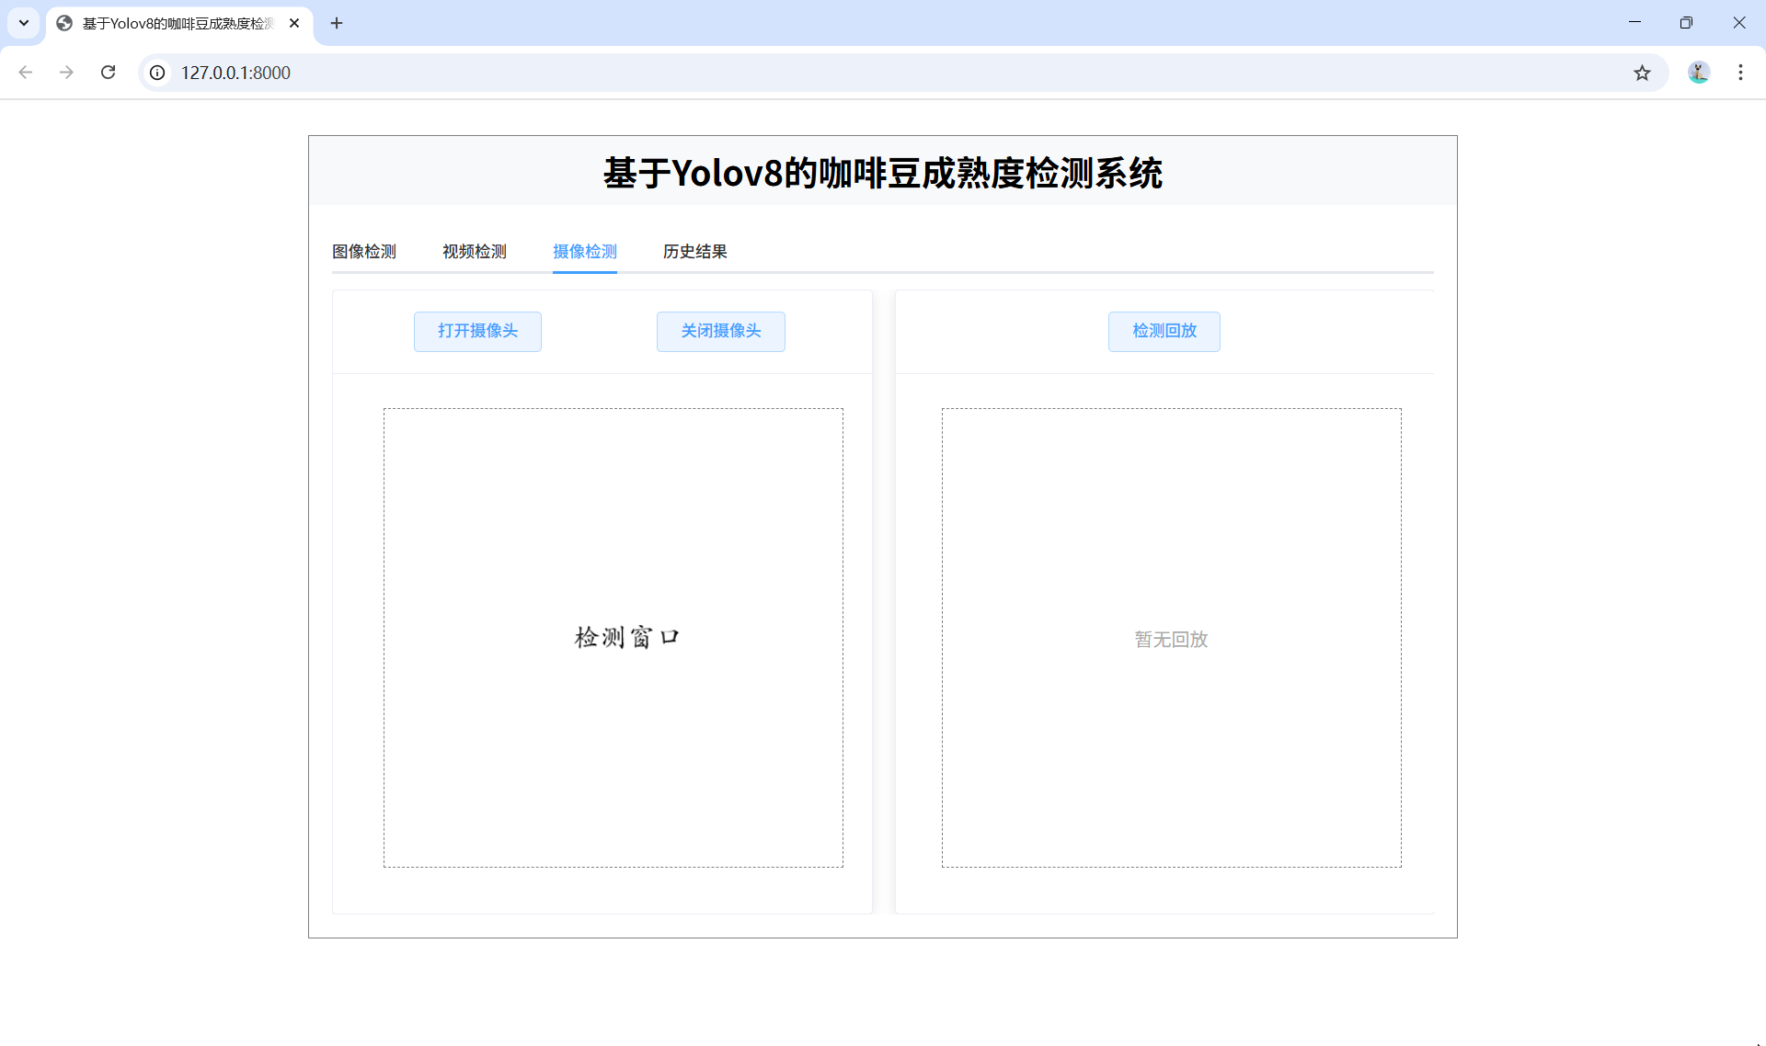
Task: Switch to 图像检测 tab
Action: [364, 252]
